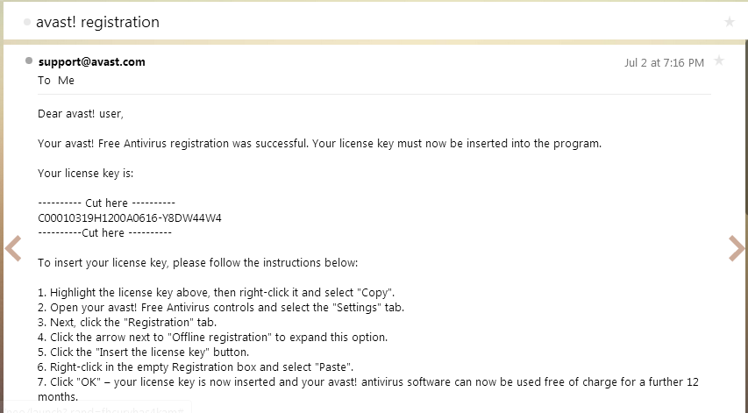Click the second "Cut here" separator line
The width and height of the screenshot is (748, 413).
tap(105, 232)
